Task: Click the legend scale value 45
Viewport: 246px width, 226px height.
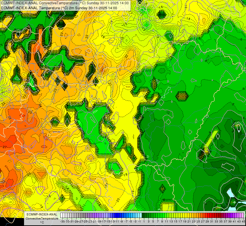Action: click(x=243, y=221)
